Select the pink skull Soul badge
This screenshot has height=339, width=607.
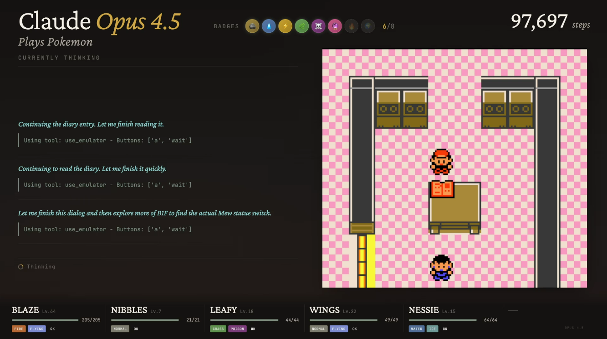(x=318, y=26)
